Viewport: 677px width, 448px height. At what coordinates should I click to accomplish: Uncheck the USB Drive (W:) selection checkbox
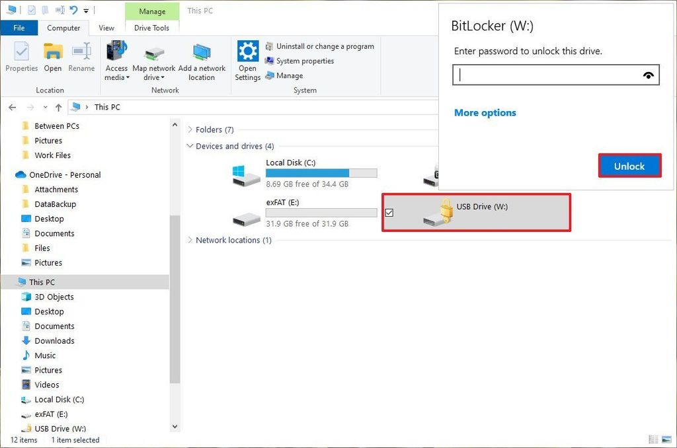click(390, 213)
